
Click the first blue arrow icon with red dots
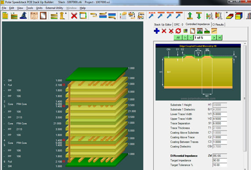[152, 15]
